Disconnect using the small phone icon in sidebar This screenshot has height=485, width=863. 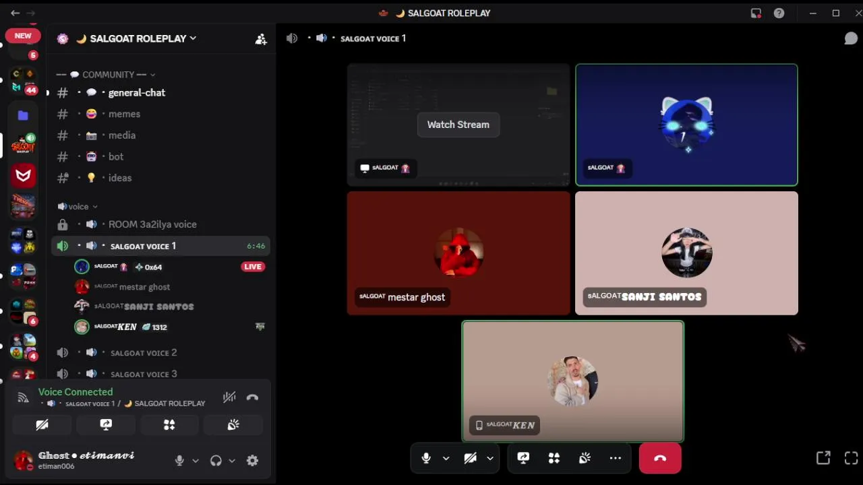pos(252,397)
